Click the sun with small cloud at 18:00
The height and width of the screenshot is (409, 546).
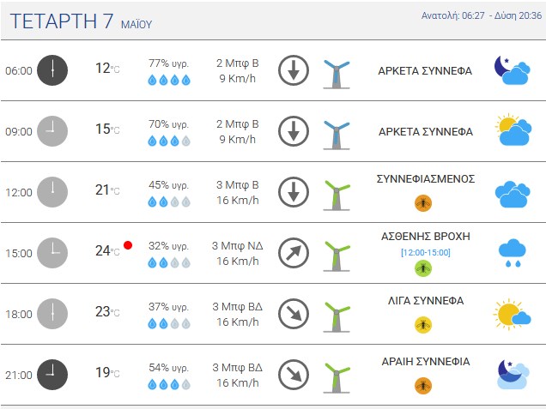512,314
